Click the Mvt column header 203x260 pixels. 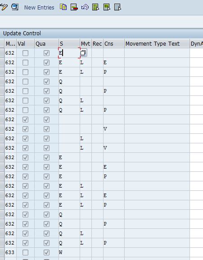pyautogui.click(x=86, y=43)
